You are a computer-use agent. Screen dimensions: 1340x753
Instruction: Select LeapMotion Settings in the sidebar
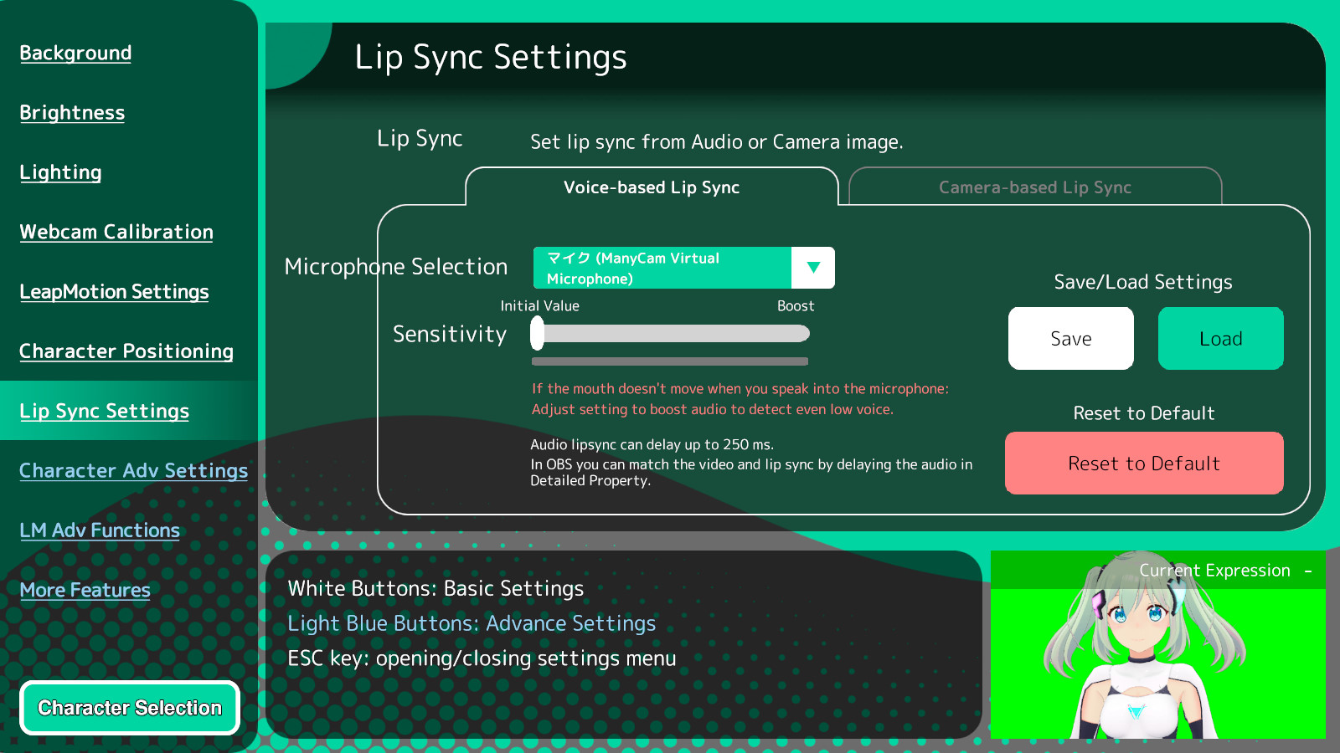click(x=114, y=292)
